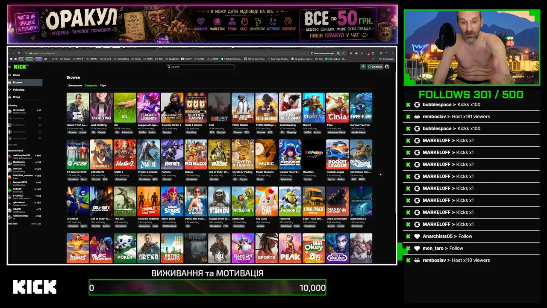The width and height of the screenshot is (547, 308).
Task: Click Show More under the Recommended list
Action: click(13, 224)
